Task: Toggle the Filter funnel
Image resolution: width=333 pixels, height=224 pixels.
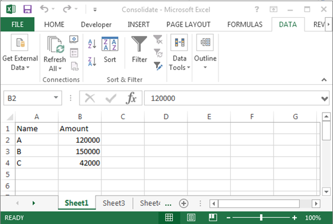Action: (139, 50)
